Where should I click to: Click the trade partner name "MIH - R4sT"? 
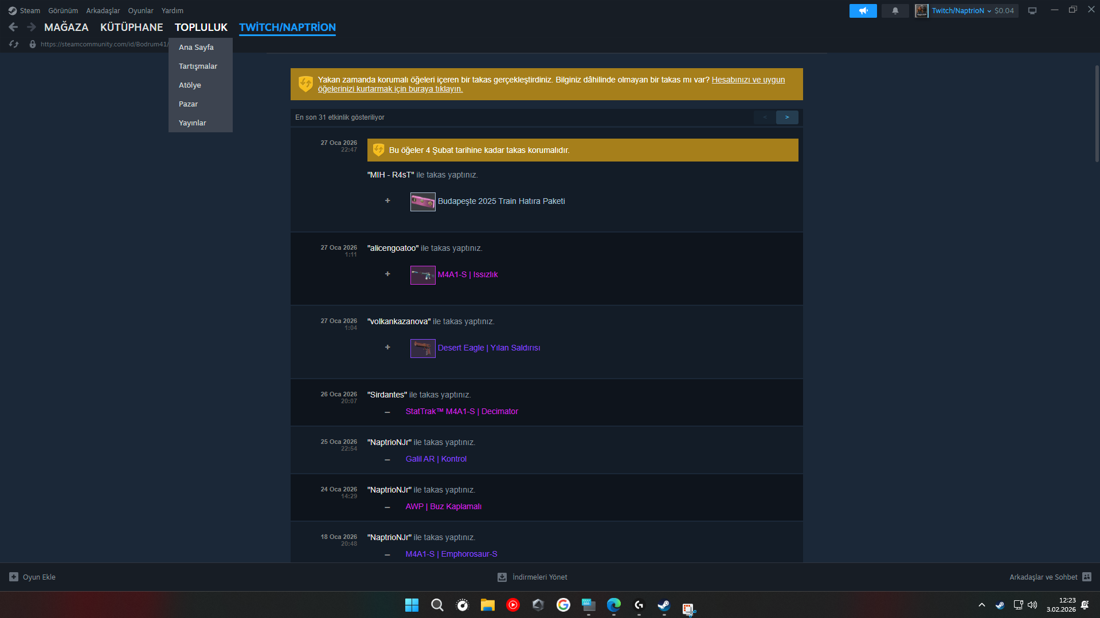pos(391,175)
